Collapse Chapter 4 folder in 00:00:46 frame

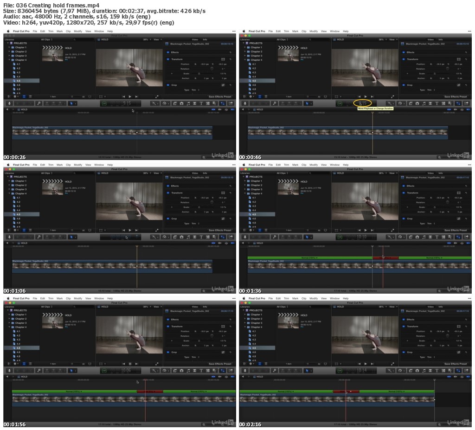coord(245,60)
